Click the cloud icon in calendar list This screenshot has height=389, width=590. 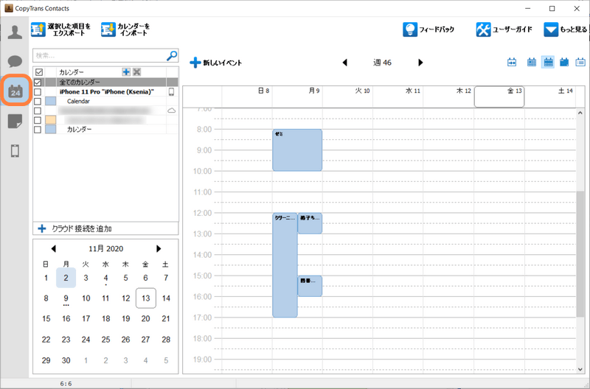click(172, 111)
